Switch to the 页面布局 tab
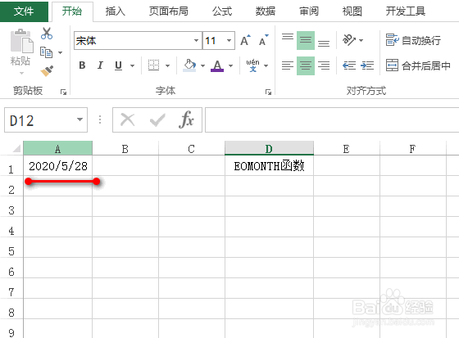 tap(168, 11)
